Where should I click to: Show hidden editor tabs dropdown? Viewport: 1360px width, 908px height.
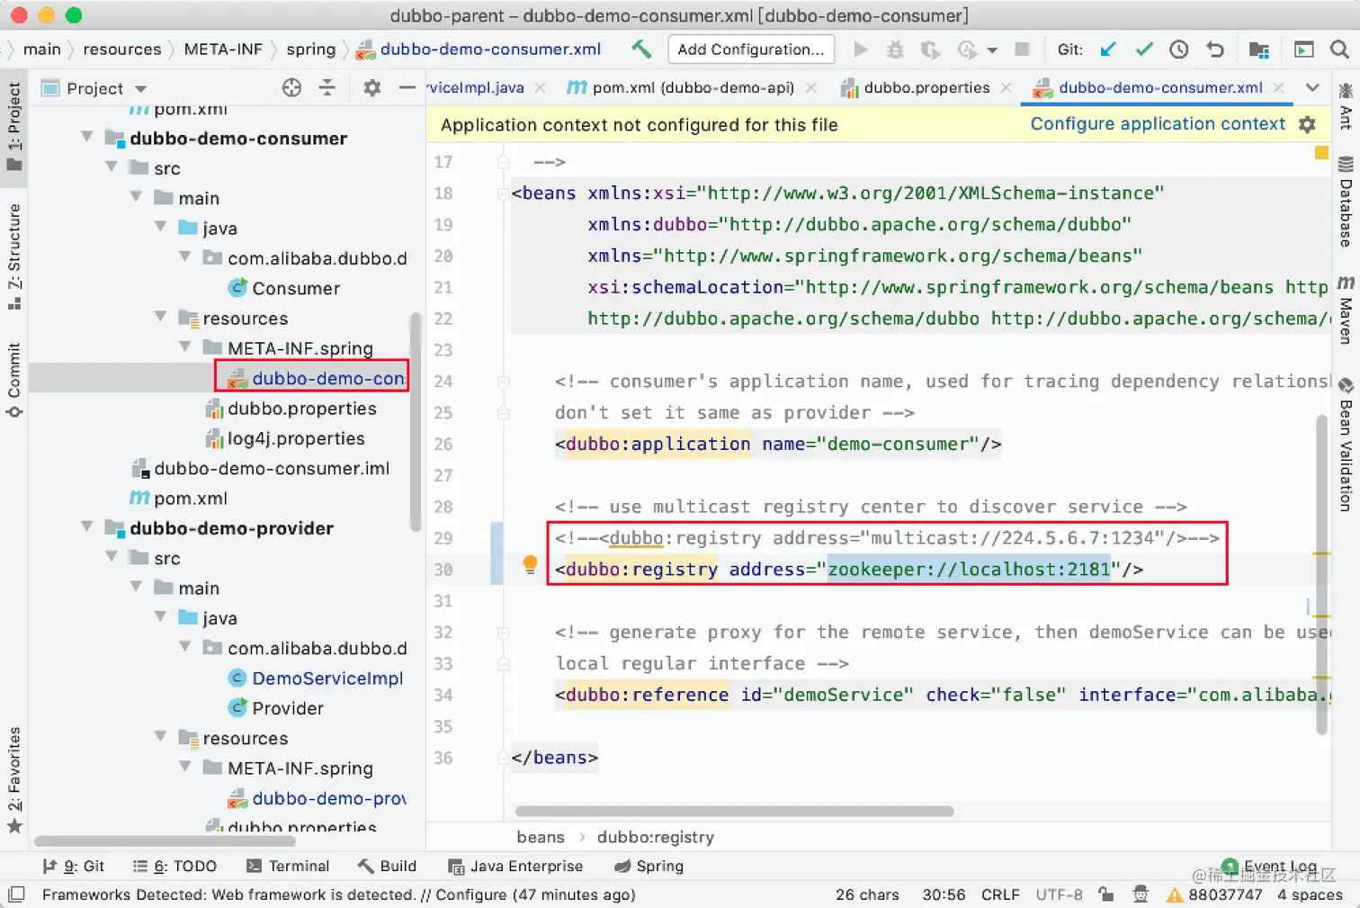coord(1312,87)
